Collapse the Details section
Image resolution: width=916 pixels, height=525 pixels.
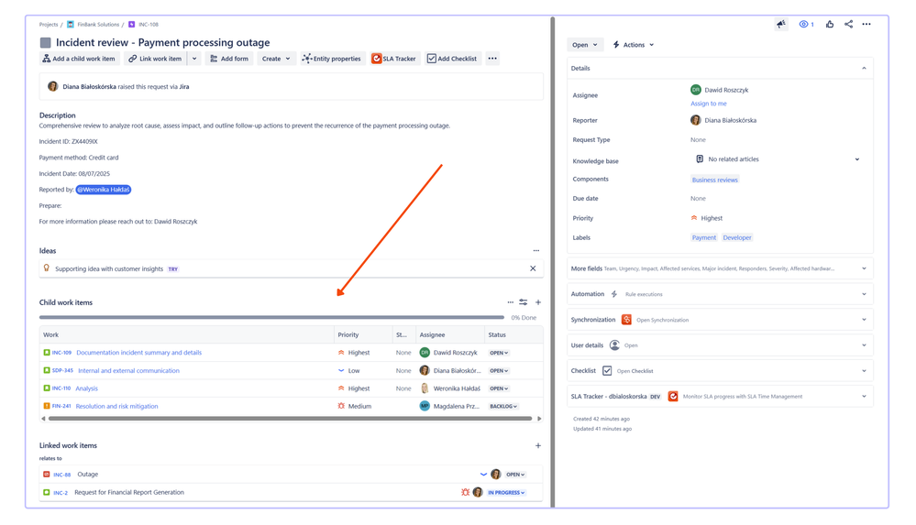[864, 69]
